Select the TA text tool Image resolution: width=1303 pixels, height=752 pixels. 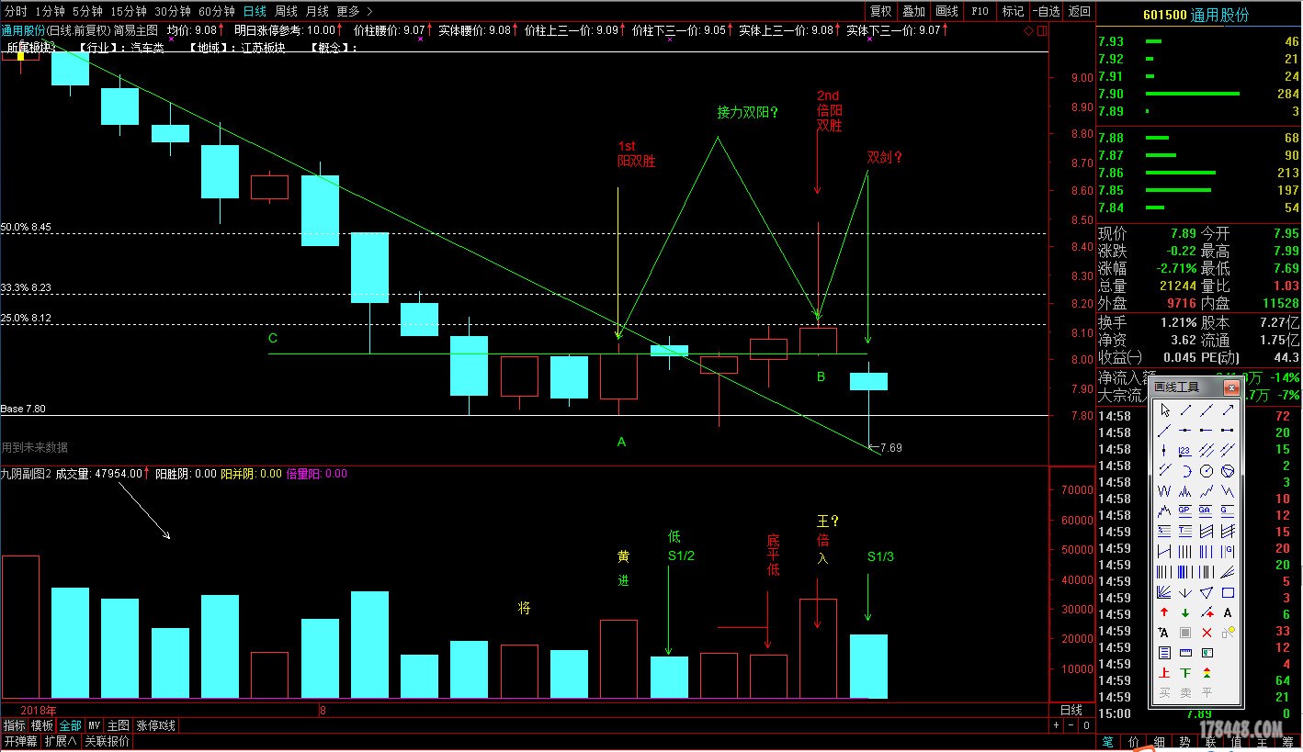pyautogui.click(x=1164, y=632)
